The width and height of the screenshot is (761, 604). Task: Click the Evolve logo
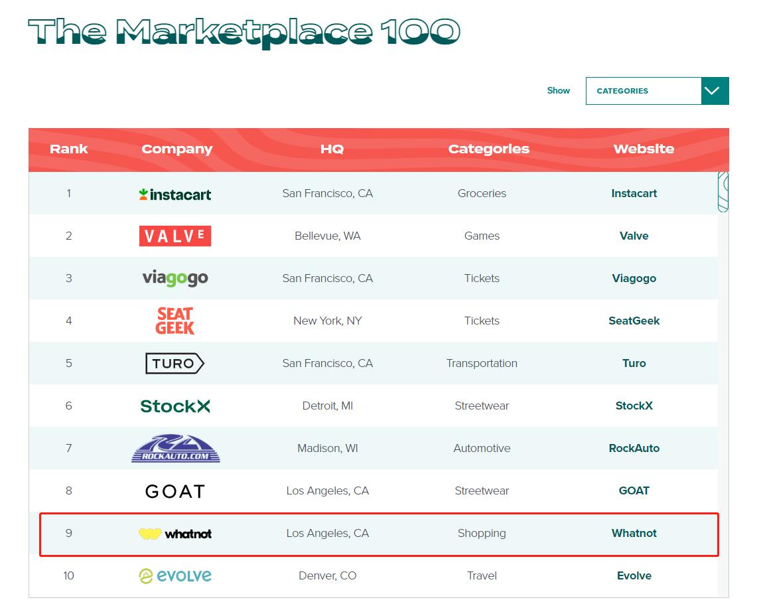tap(175, 576)
